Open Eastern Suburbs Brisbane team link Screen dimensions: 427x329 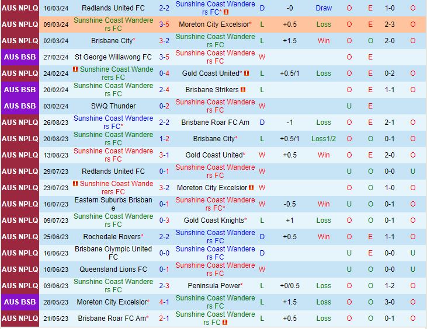113,204
